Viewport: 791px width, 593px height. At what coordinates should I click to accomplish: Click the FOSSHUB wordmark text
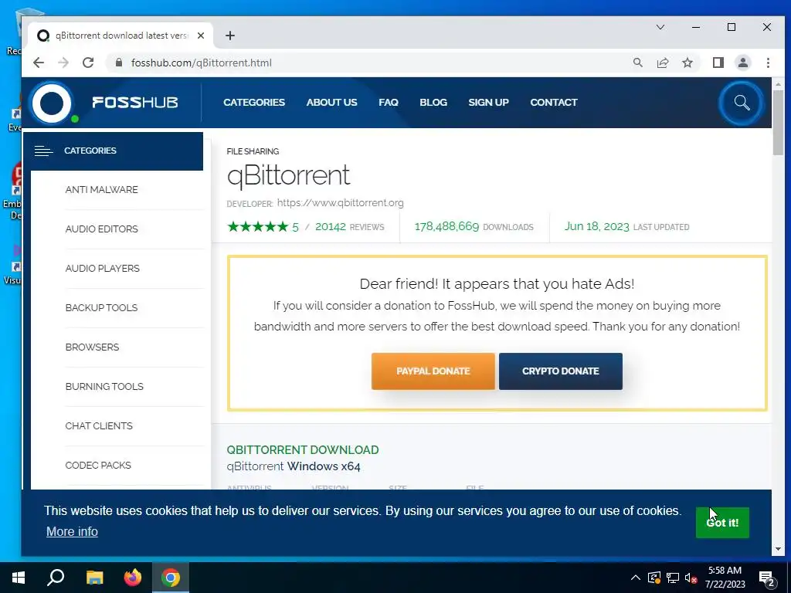134,103
